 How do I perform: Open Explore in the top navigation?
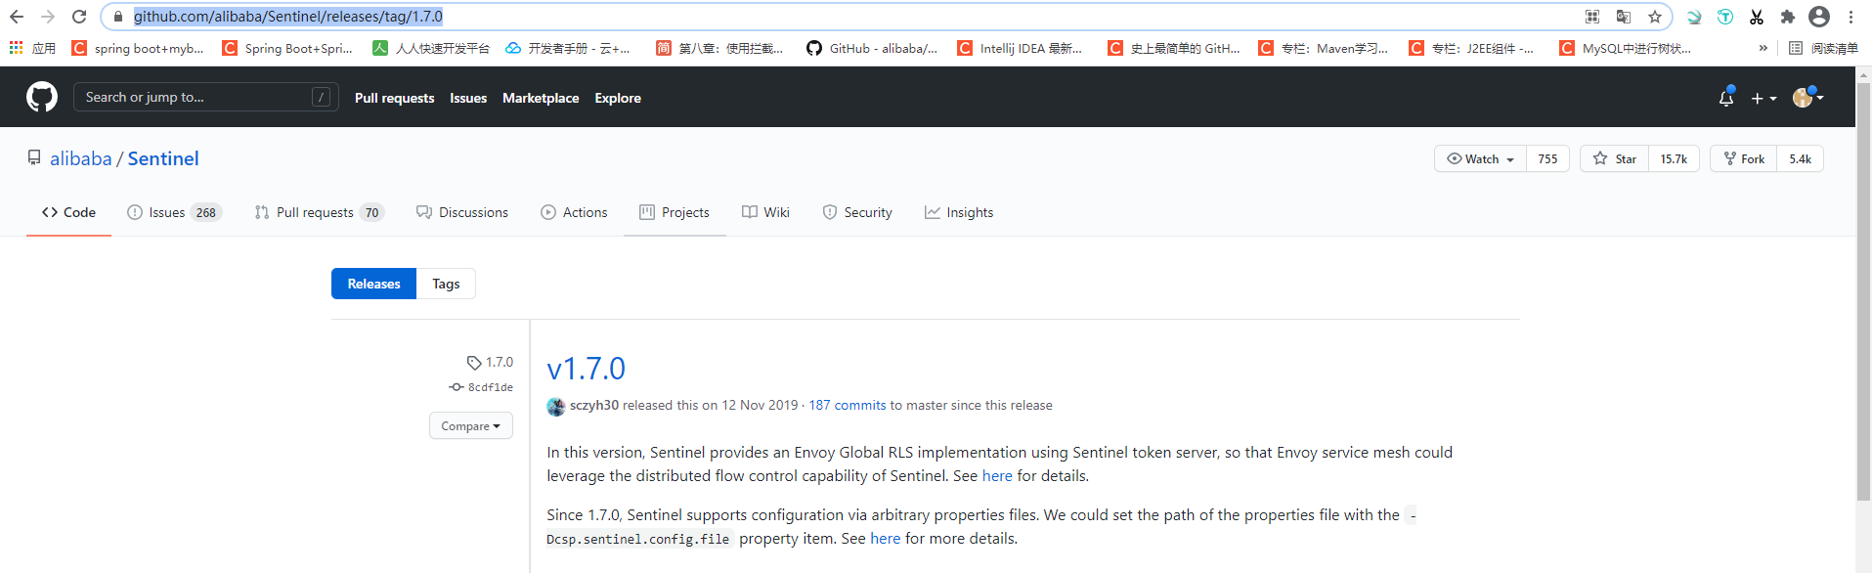pos(618,98)
